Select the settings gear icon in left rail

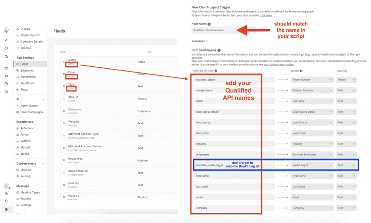(6, 209)
